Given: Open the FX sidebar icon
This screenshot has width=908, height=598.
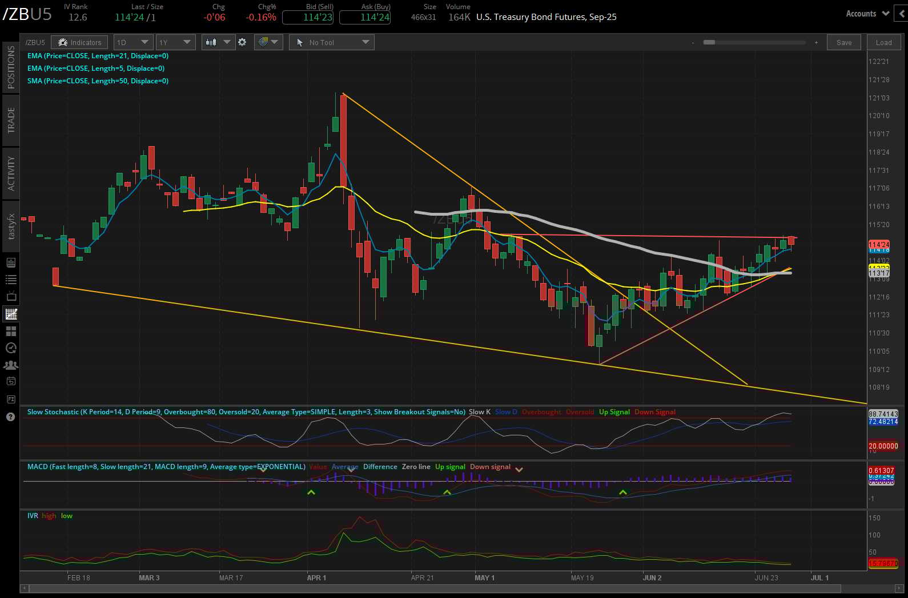Looking at the screenshot, I should click(x=11, y=399).
